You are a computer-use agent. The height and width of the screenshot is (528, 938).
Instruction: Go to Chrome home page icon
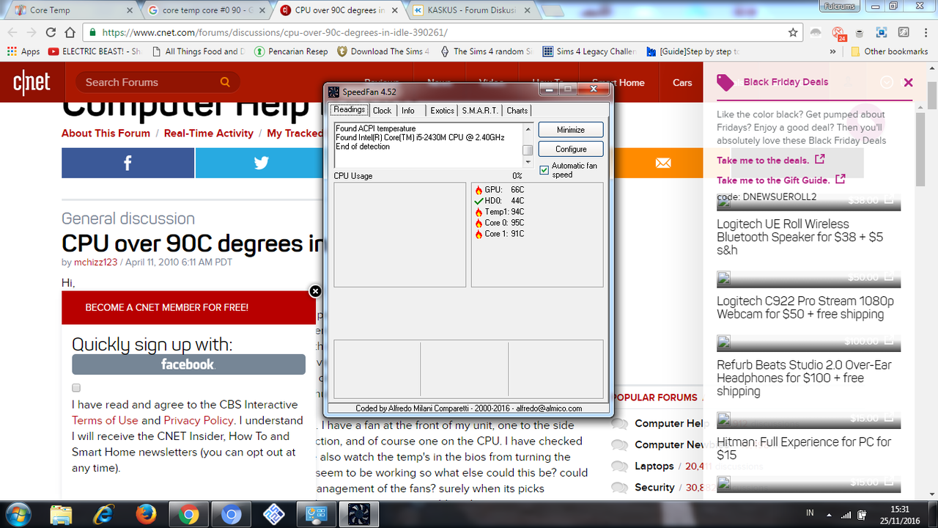click(x=70, y=32)
